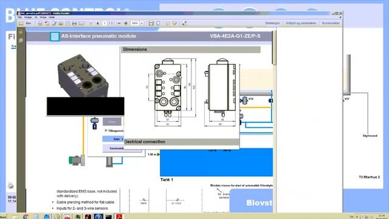Click the read mode expand icon
Viewport: 389px width, 219px height.
[184, 23]
